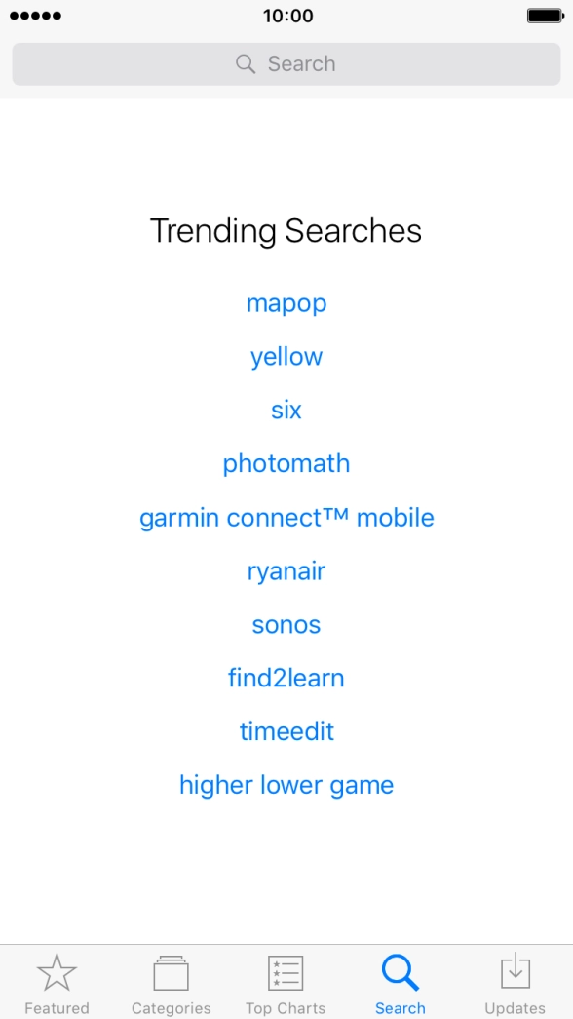
Task: Tap the Featured star icon
Action: (x=57, y=971)
